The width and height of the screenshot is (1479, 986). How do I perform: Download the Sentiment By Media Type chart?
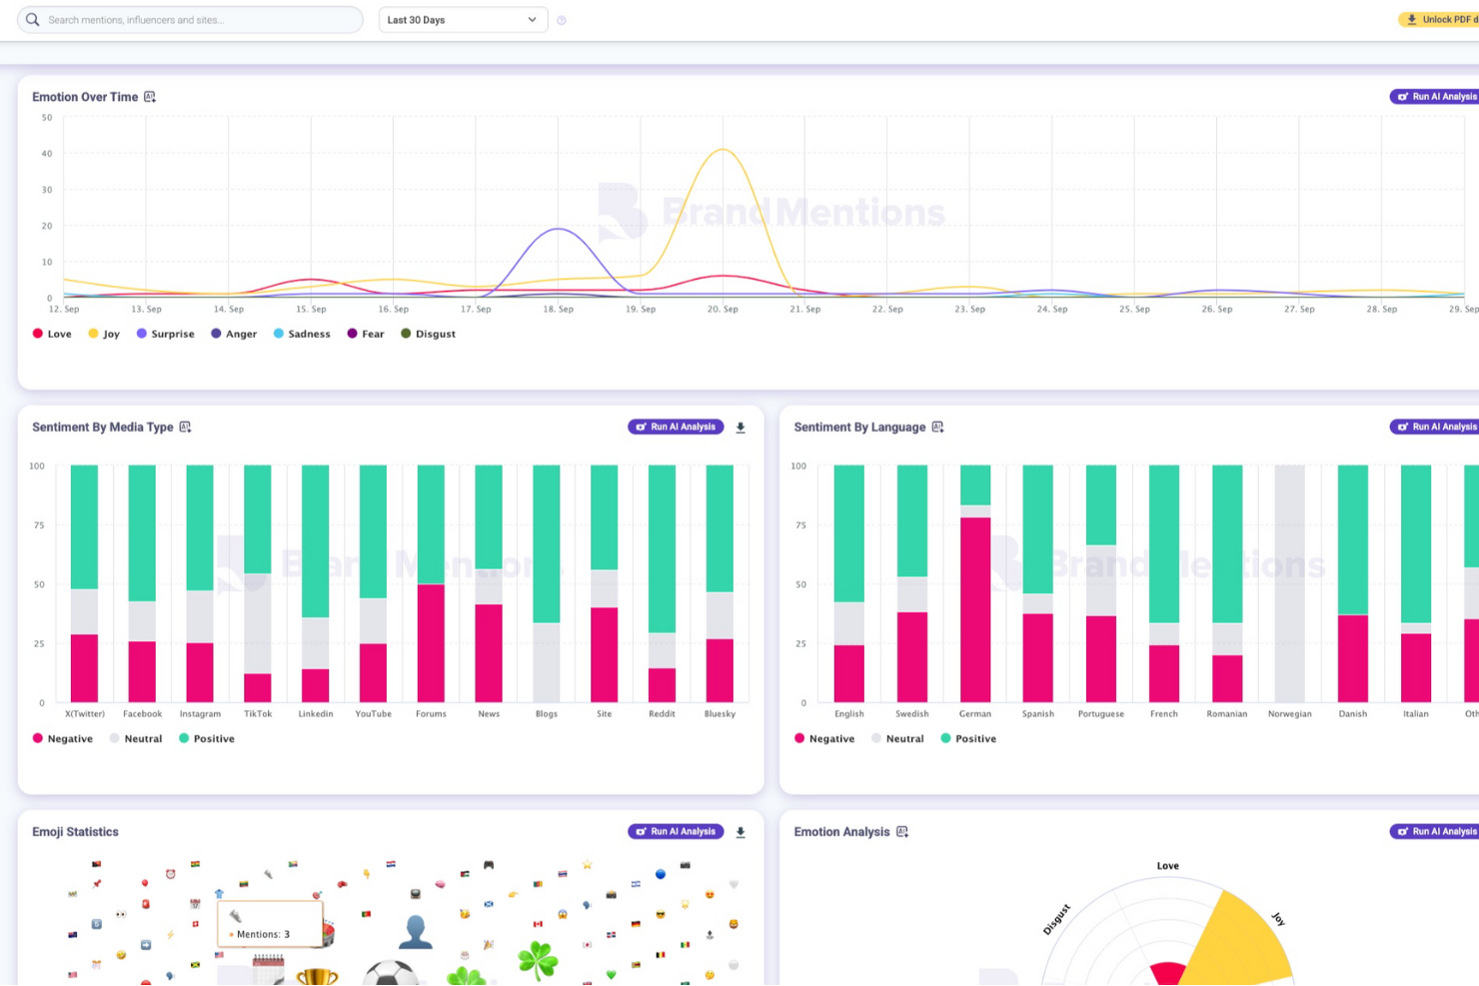point(740,428)
